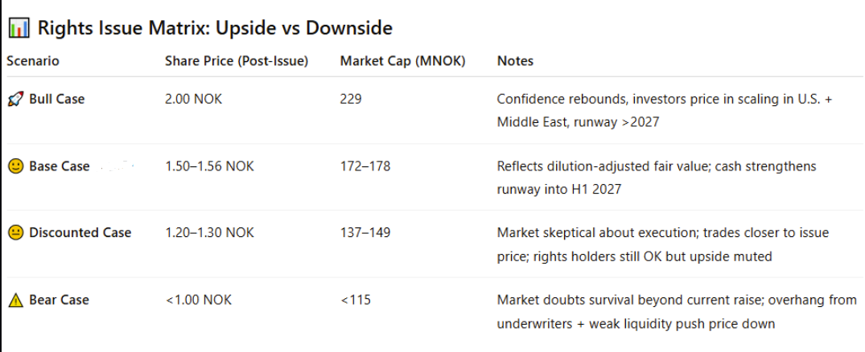Select the Notes column header
The height and width of the screenshot is (352, 865).
[515, 60]
